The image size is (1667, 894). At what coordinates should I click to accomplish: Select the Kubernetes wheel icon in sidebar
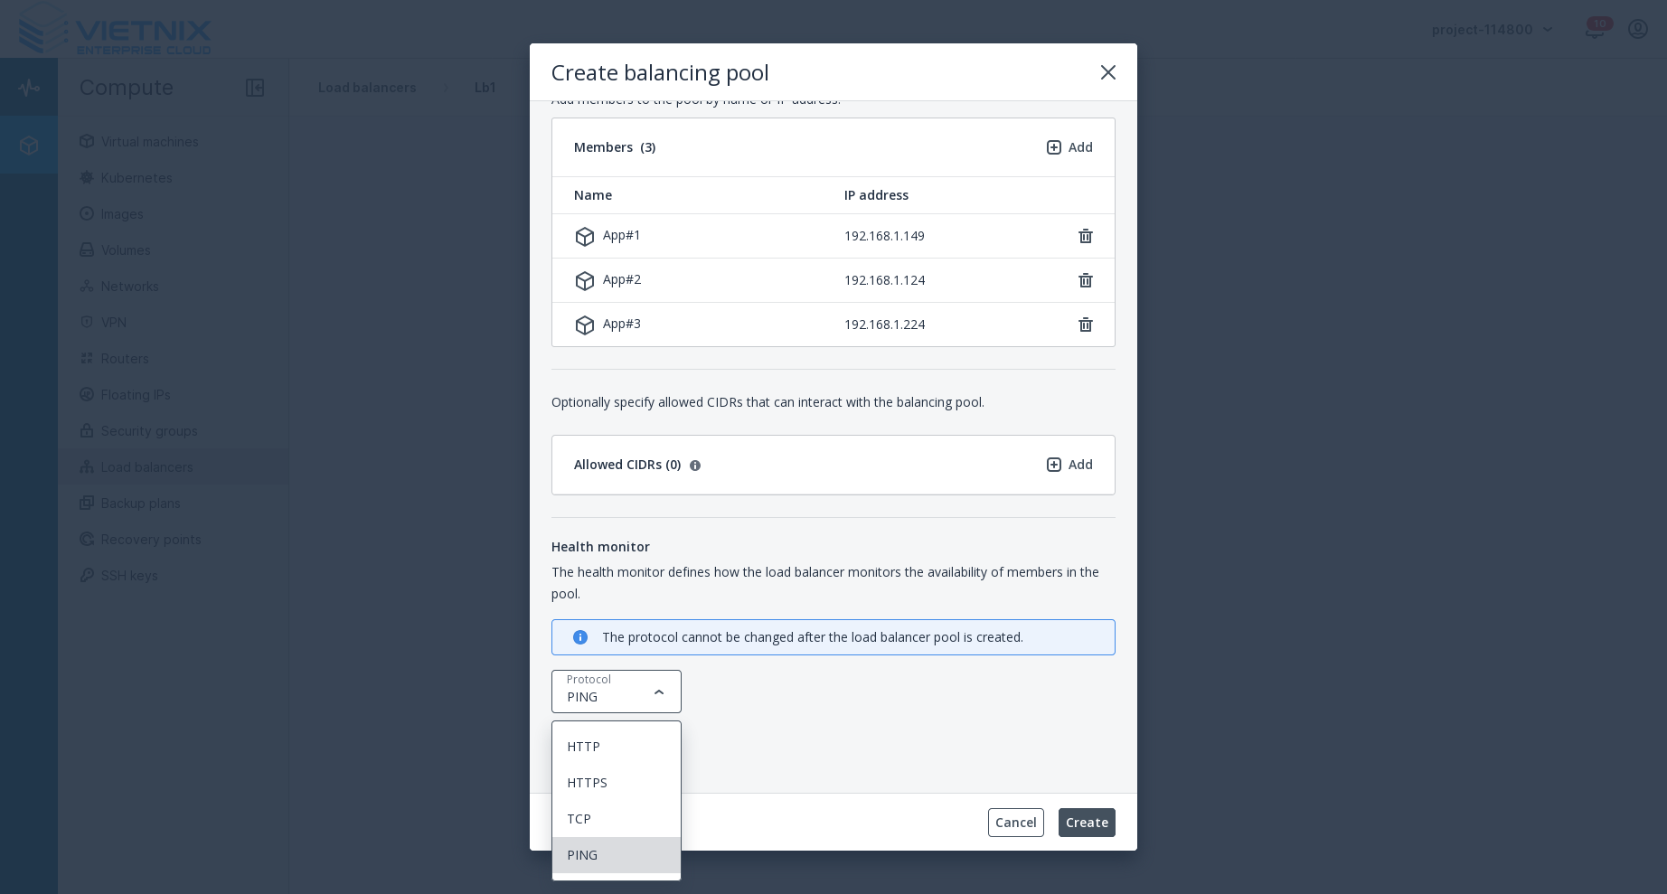(87, 178)
